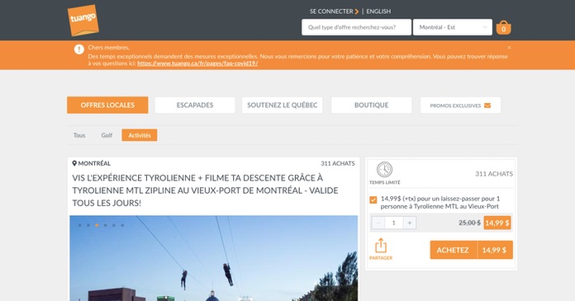This screenshot has height=301, width=575.
Task: Open the Tuango logo home link
Action: point(83,20)
